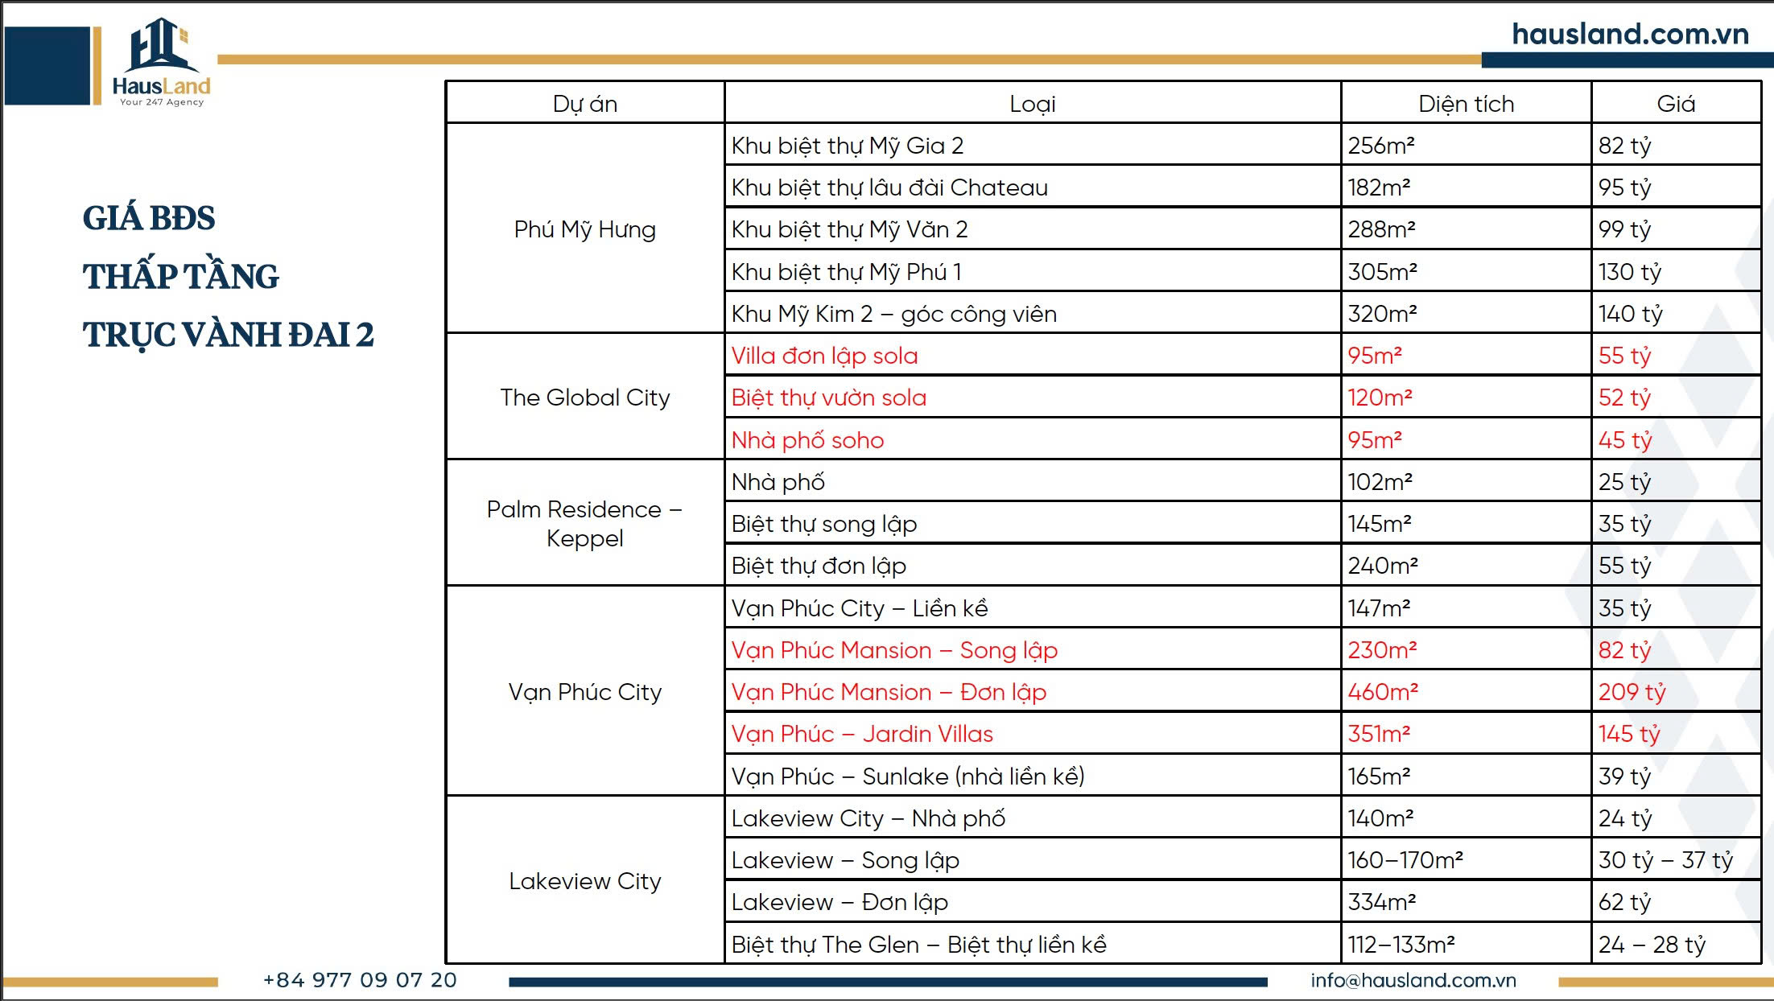Click the red "120m²" area value

pyautogui.click(x=1380, y=398)
